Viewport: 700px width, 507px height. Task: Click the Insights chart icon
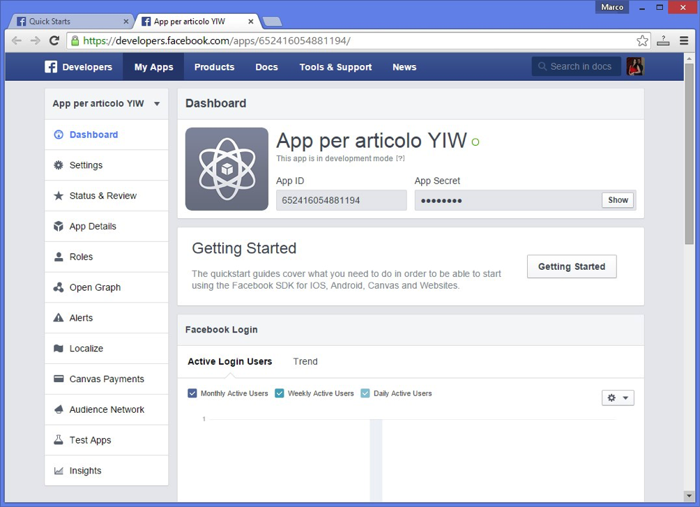(59, 470)
